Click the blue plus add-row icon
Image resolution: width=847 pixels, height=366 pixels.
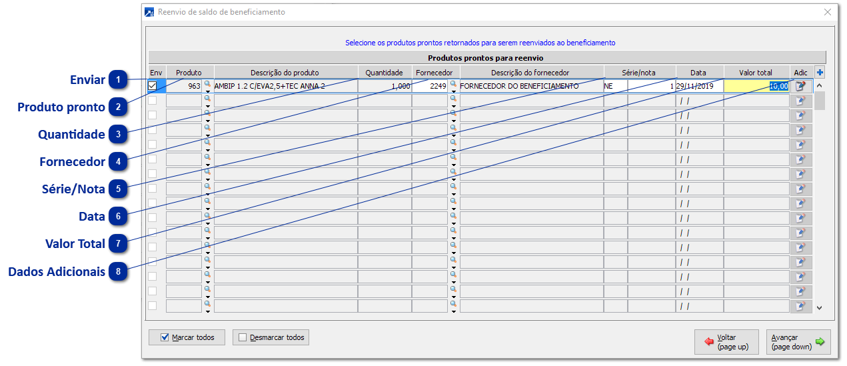coord(820,72)
